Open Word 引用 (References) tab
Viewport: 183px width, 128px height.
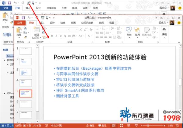pyautogui.click(x=64, y=8)
